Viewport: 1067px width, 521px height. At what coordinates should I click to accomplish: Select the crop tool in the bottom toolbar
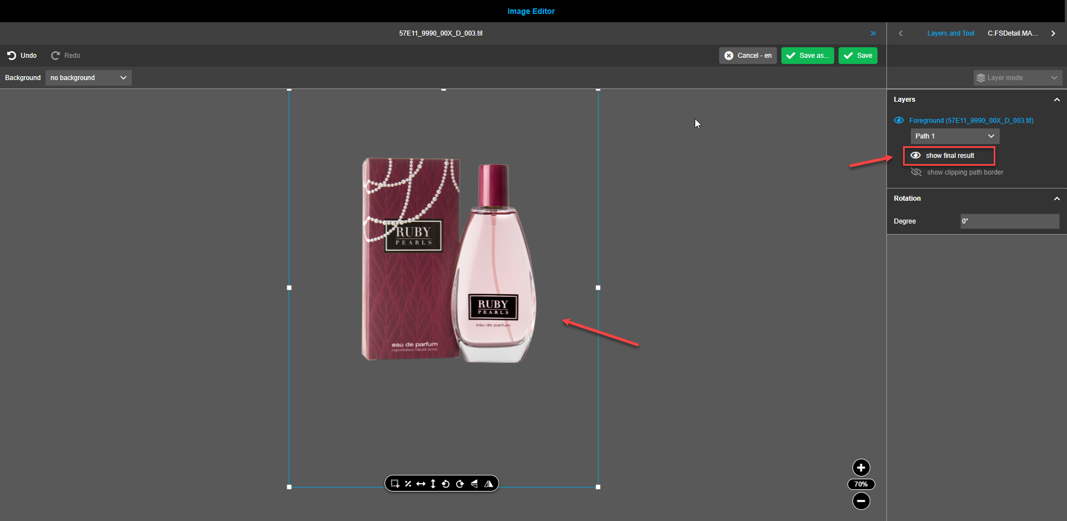[395, 483]
